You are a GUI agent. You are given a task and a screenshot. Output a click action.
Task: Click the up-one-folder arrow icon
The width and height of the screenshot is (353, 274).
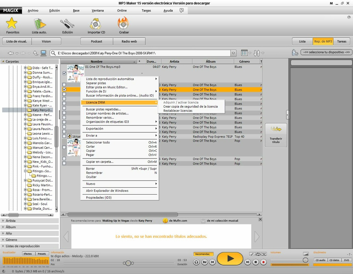tap(36, 53)
